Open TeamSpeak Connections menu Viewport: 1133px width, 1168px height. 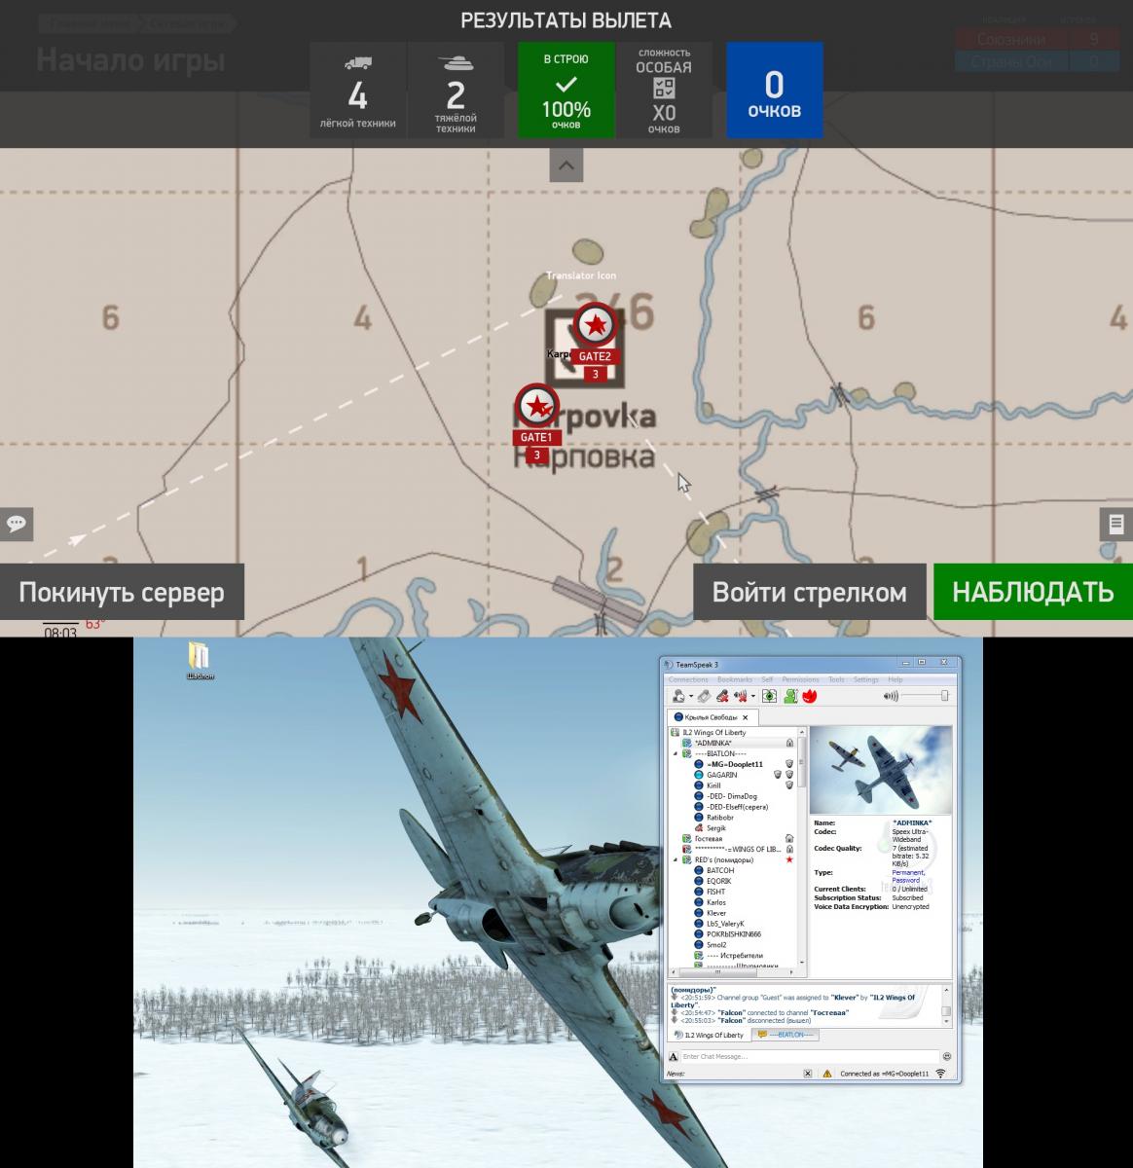pyautogui.click(x=688, y=679)
